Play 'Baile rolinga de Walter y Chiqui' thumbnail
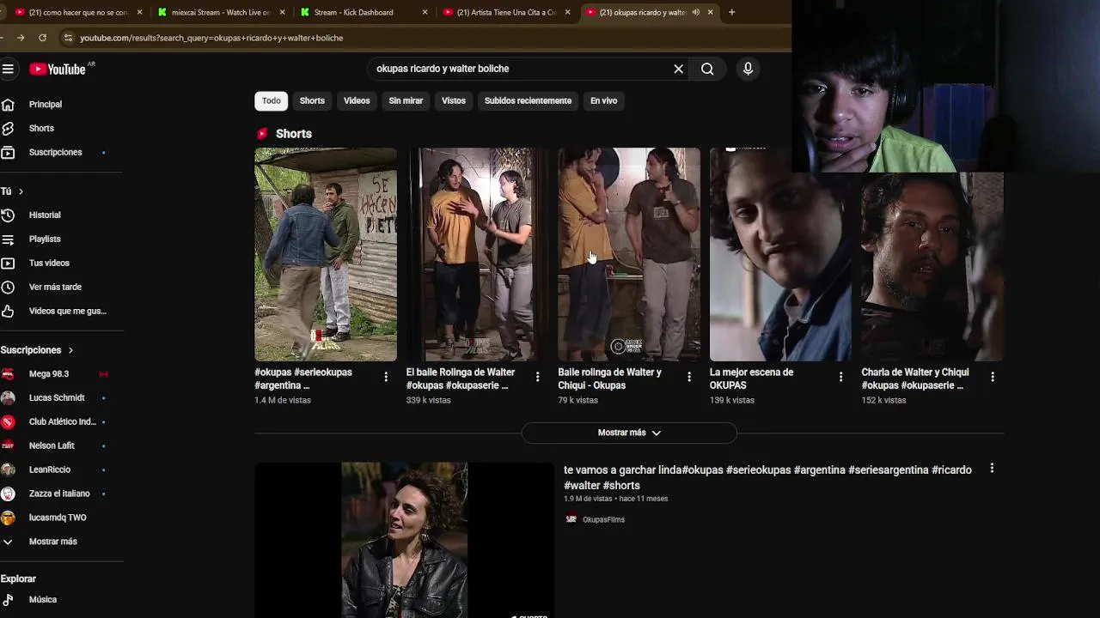This screenshot has height=618, width=1100. tap(629, 254)
